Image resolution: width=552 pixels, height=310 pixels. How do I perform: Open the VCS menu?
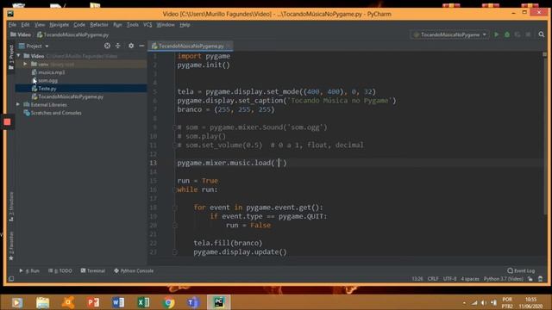pos(147,25)
